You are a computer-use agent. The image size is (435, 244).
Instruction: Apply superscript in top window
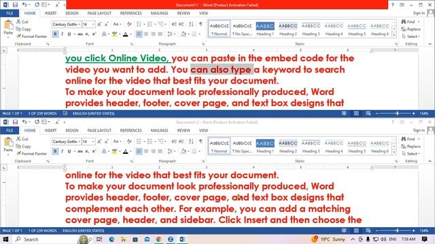94,34
